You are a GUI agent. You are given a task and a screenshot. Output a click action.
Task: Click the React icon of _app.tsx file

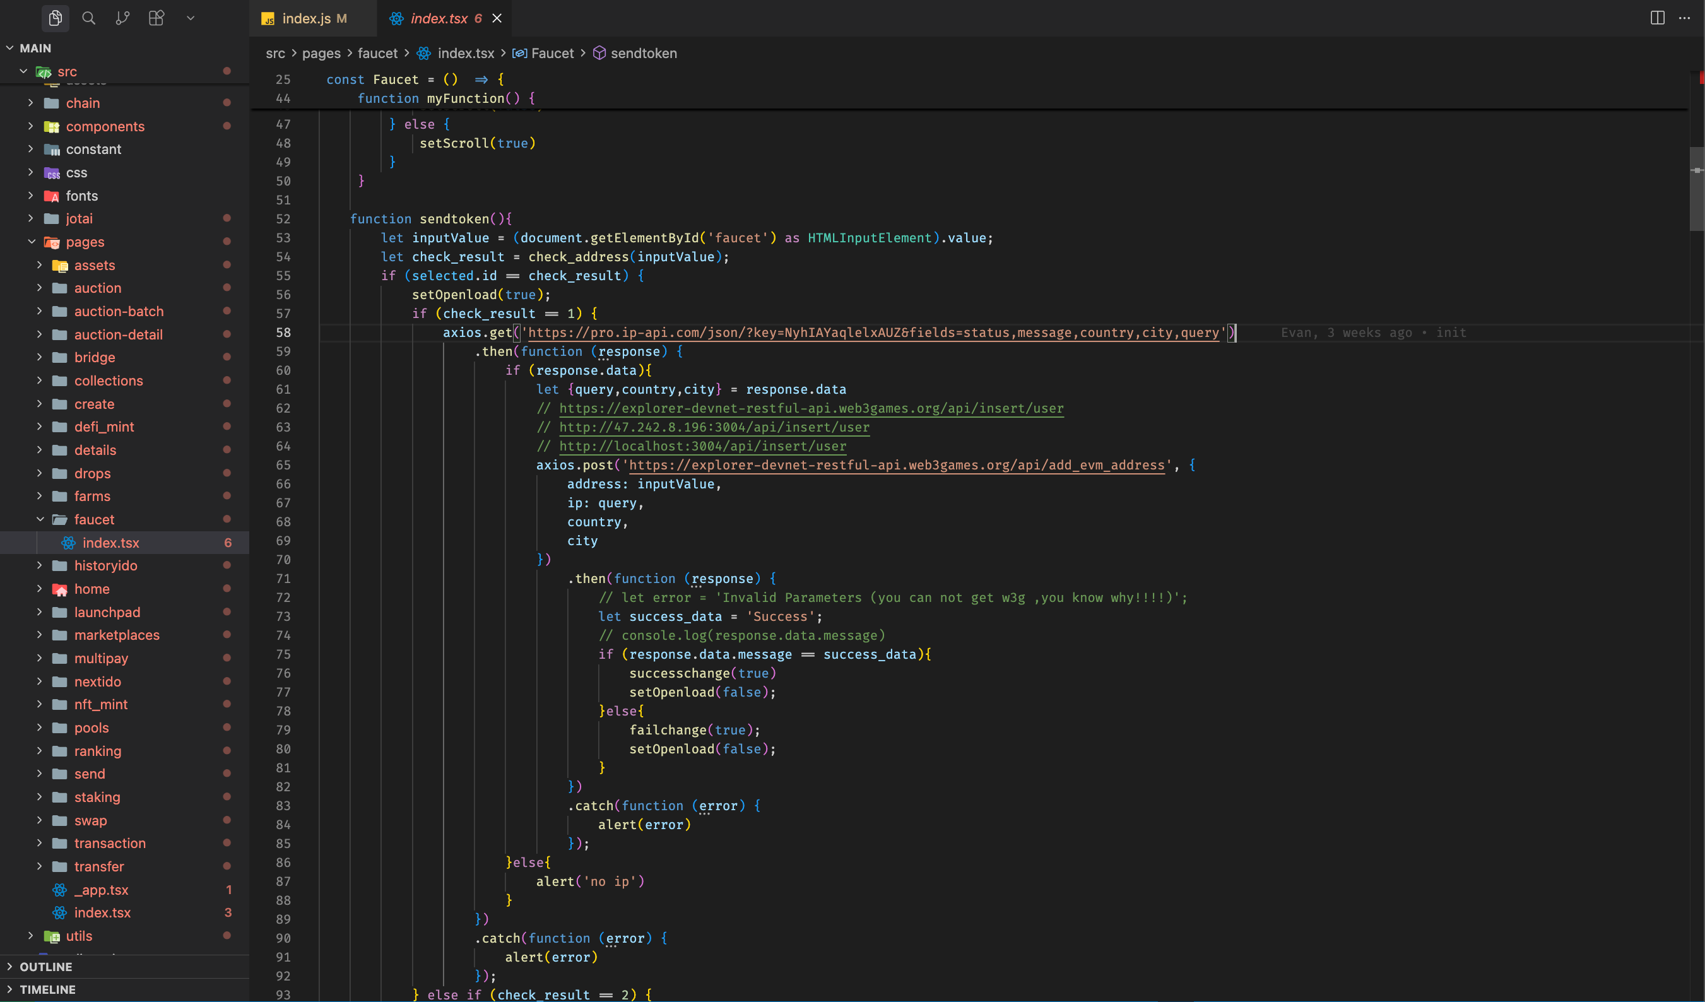click(x=59, y=890)
